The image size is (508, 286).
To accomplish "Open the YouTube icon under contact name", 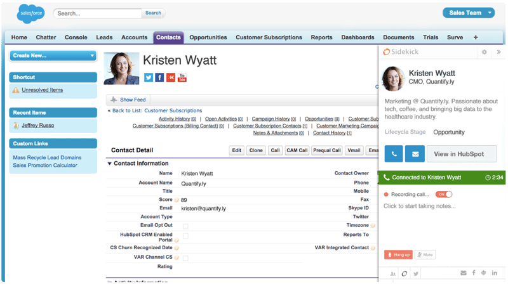I will [182, 77].
